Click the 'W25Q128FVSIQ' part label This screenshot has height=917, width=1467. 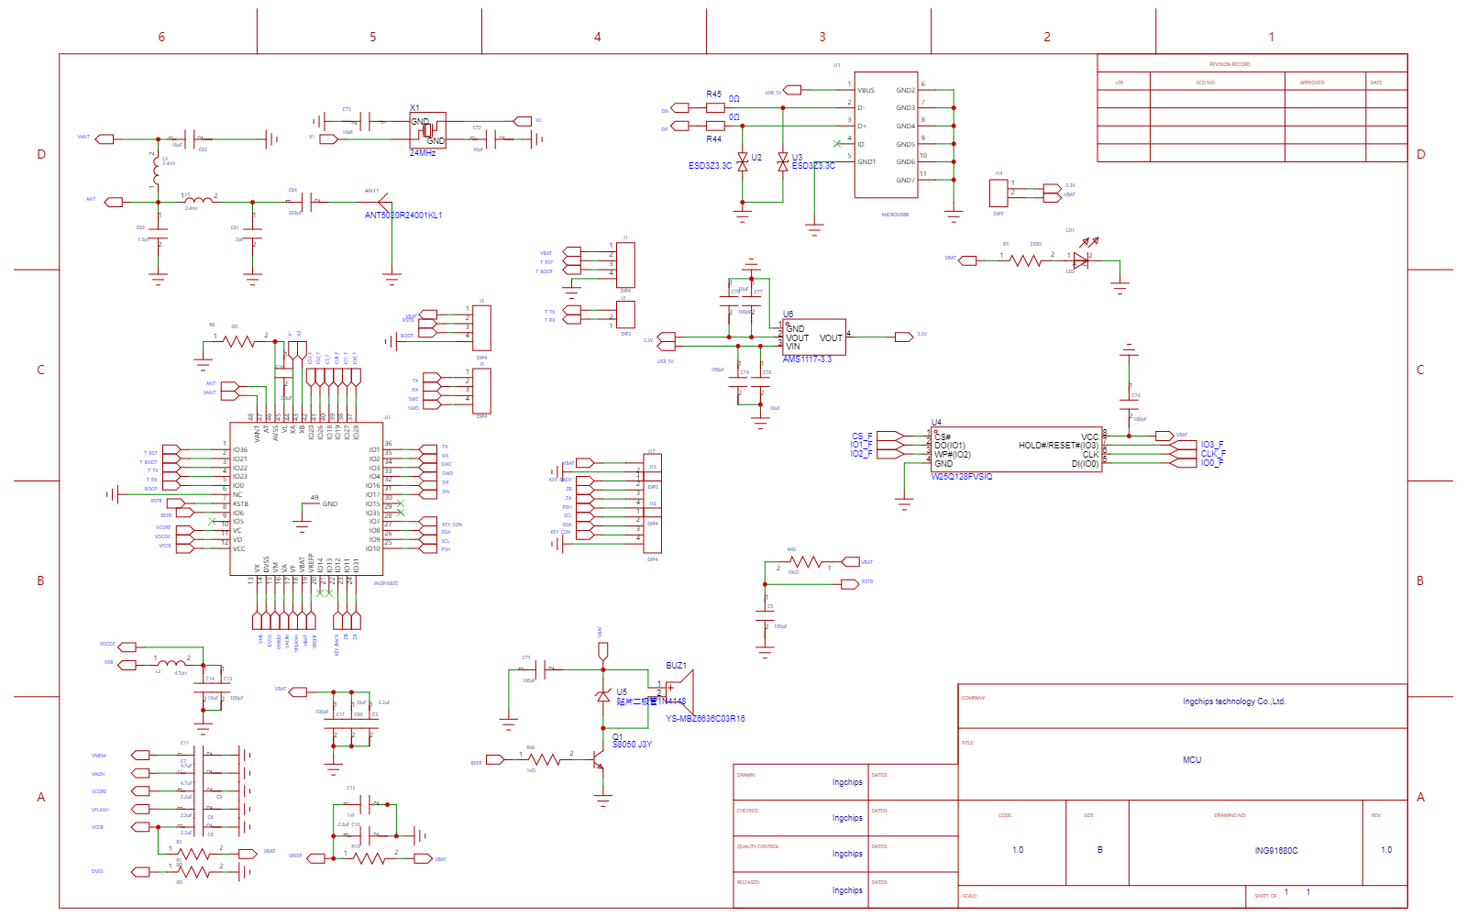coord(962,477)
